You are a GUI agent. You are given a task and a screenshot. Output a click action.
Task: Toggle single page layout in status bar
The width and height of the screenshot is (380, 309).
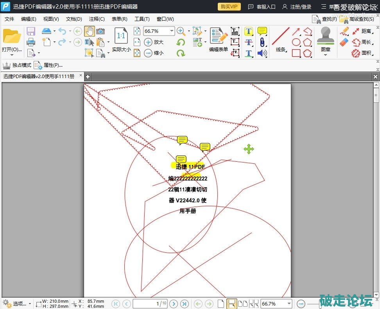[221, 304]
